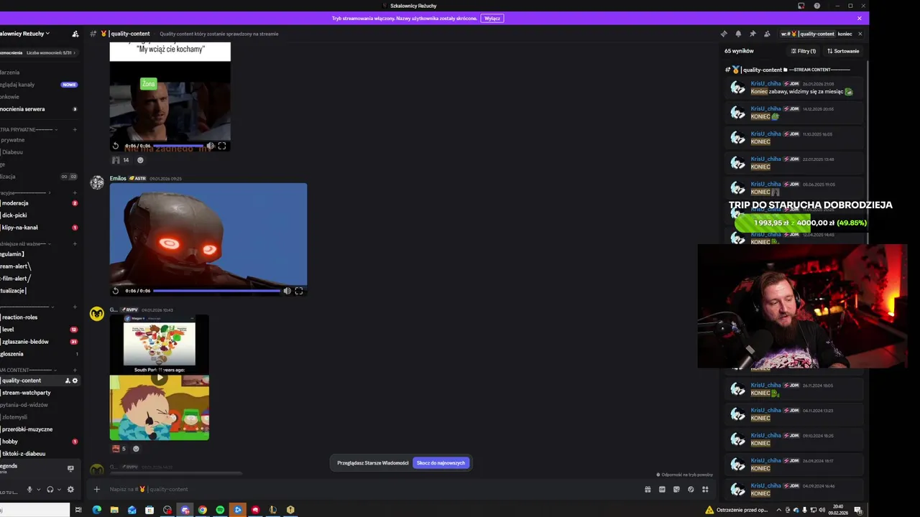Open user settings gear in user panel
The image size is (920, 517).
point(70,489)
